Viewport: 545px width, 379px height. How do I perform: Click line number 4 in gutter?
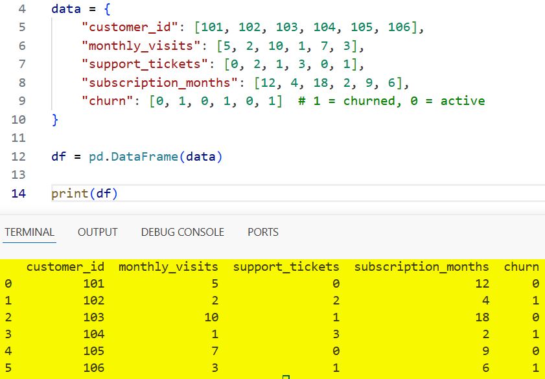(x=22, y=8)
